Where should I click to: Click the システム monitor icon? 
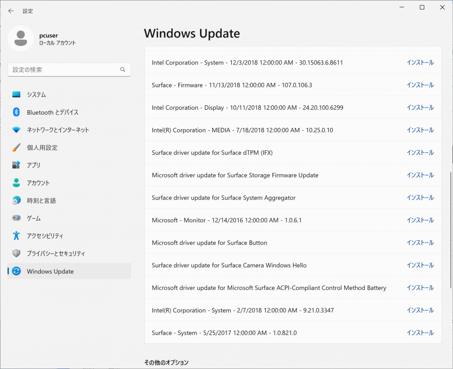tap(16, 95)
